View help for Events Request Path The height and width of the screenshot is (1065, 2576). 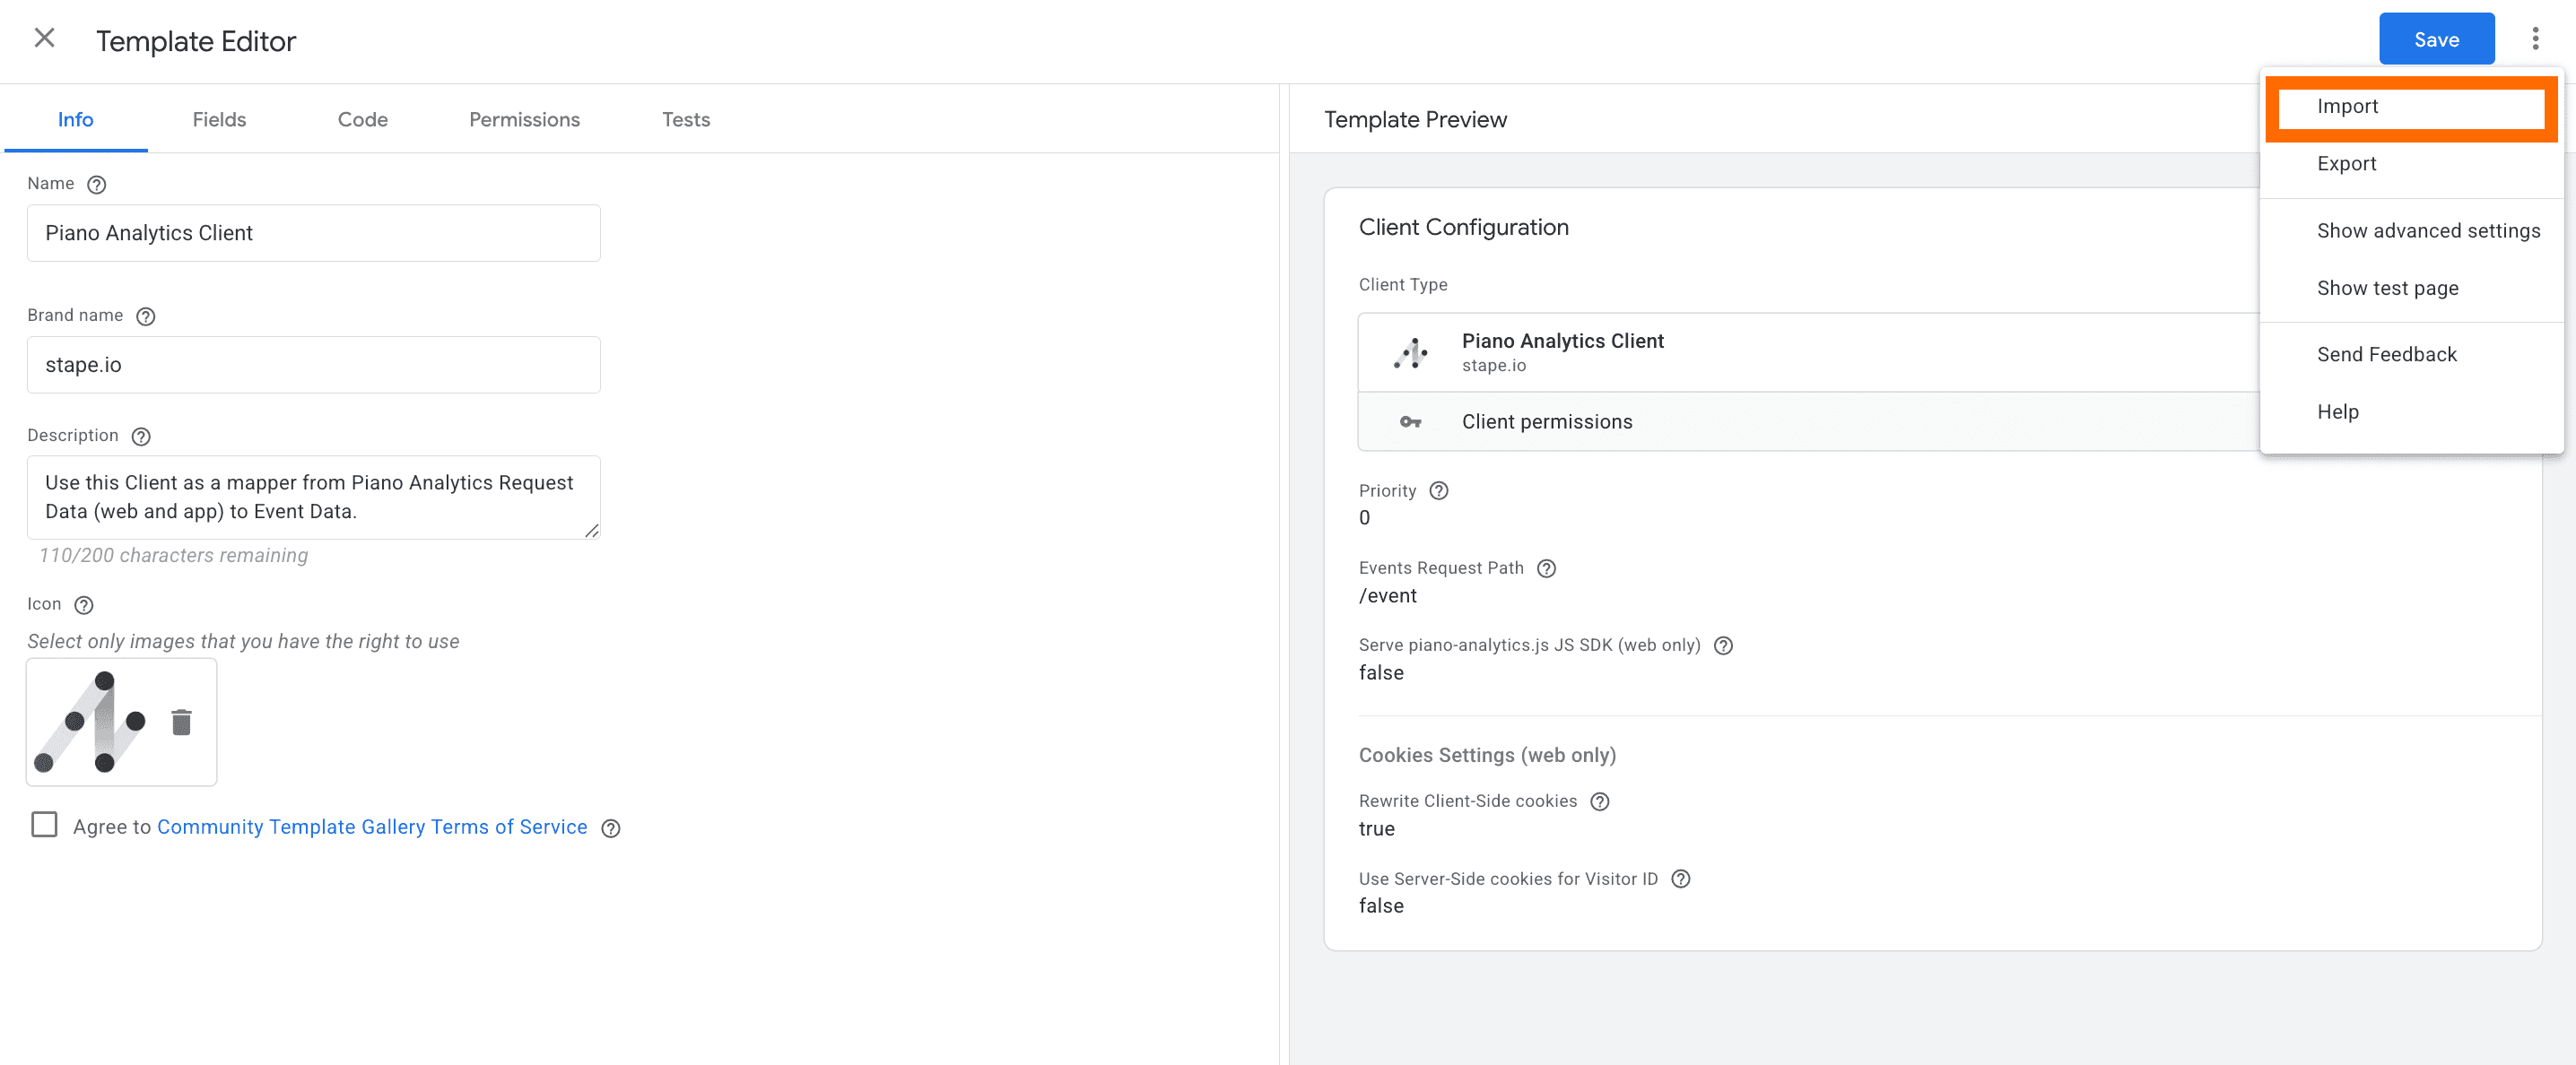pyautogui.click(x=1546, y=568)
